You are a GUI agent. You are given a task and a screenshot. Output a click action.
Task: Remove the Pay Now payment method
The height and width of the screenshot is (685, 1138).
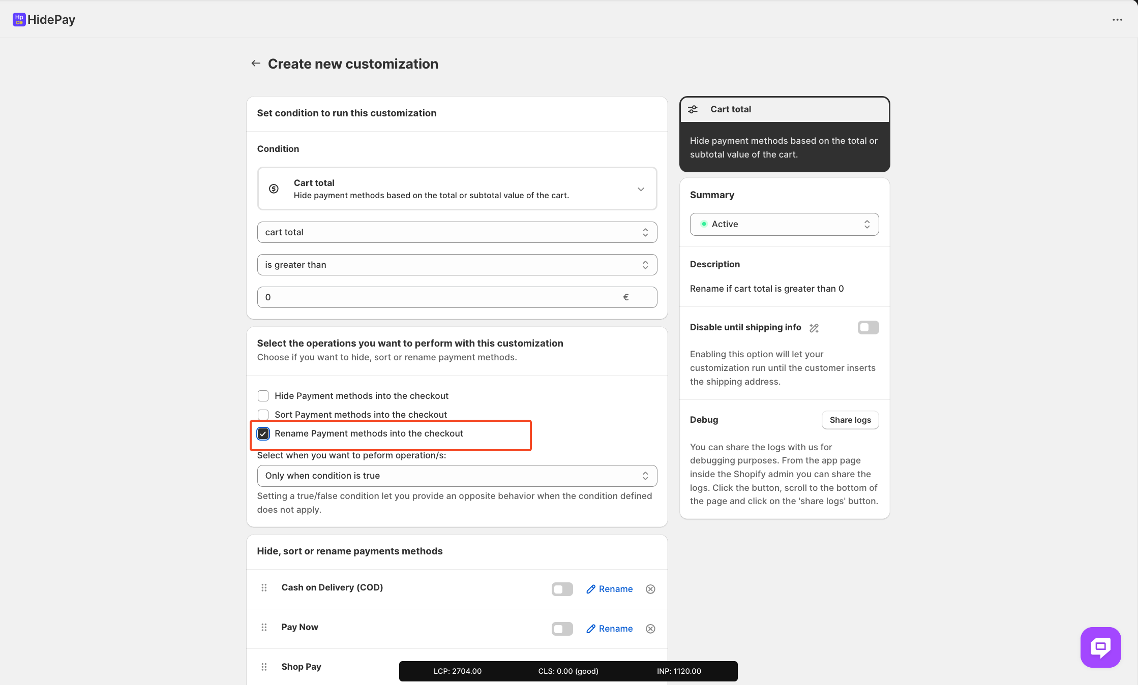(x=650, y=629)
